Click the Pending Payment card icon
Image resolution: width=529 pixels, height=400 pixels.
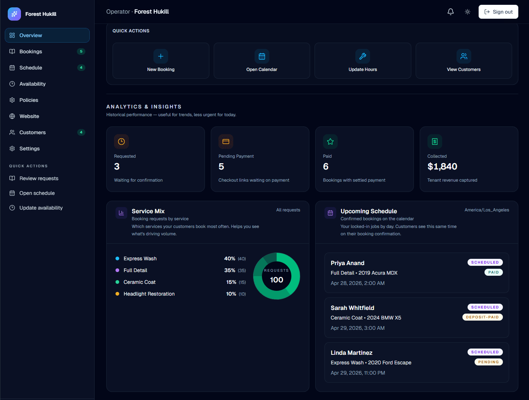coord(226,142)
